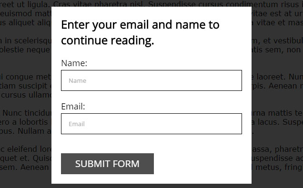Click the "continue reading." heading line

coord(108,40)
